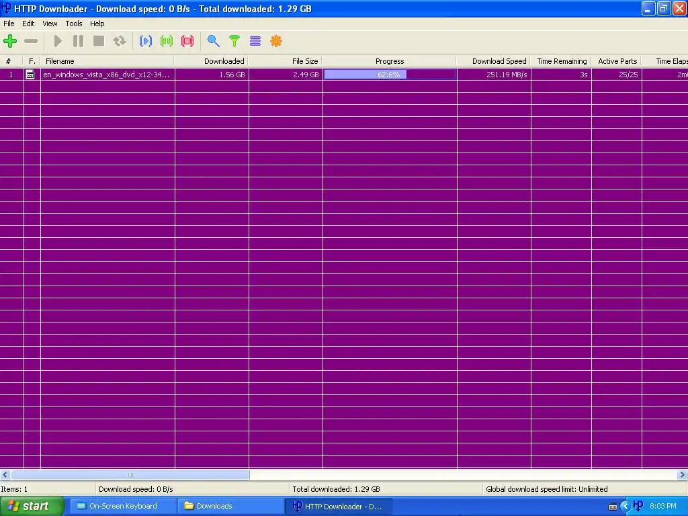Click the green funnel Filter icon
688x516 pixels.
pos(234,41)
